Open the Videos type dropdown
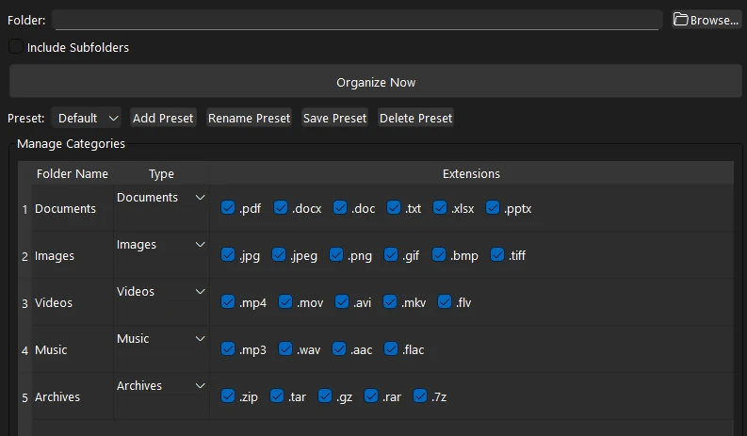 [x=161, y=292]
